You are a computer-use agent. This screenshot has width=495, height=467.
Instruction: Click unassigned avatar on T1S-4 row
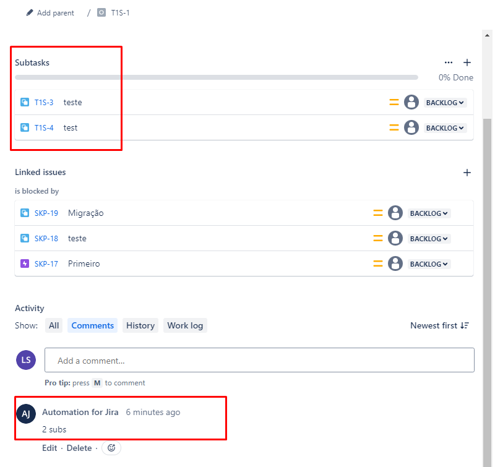point(411,127)
